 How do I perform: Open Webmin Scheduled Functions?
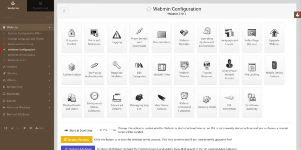pyautogui.click(x=184, y=103)
